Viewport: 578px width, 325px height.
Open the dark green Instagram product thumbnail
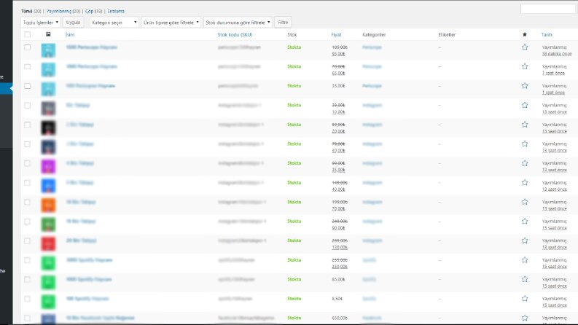coord(48,224)
